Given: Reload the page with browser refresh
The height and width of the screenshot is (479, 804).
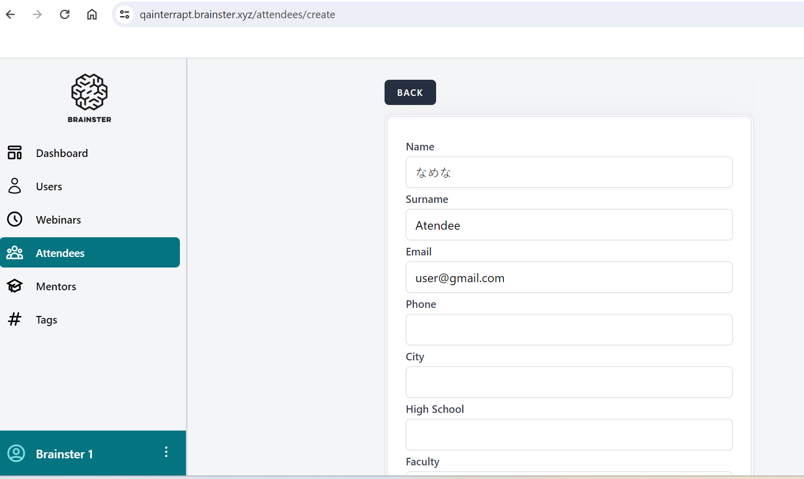Looking at the screenshot, I should (x=65, y=14).
